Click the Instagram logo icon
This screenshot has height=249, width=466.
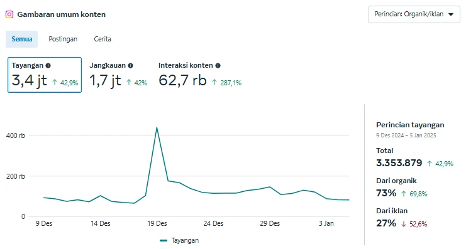pyautogui.click(x=9, y=14)
